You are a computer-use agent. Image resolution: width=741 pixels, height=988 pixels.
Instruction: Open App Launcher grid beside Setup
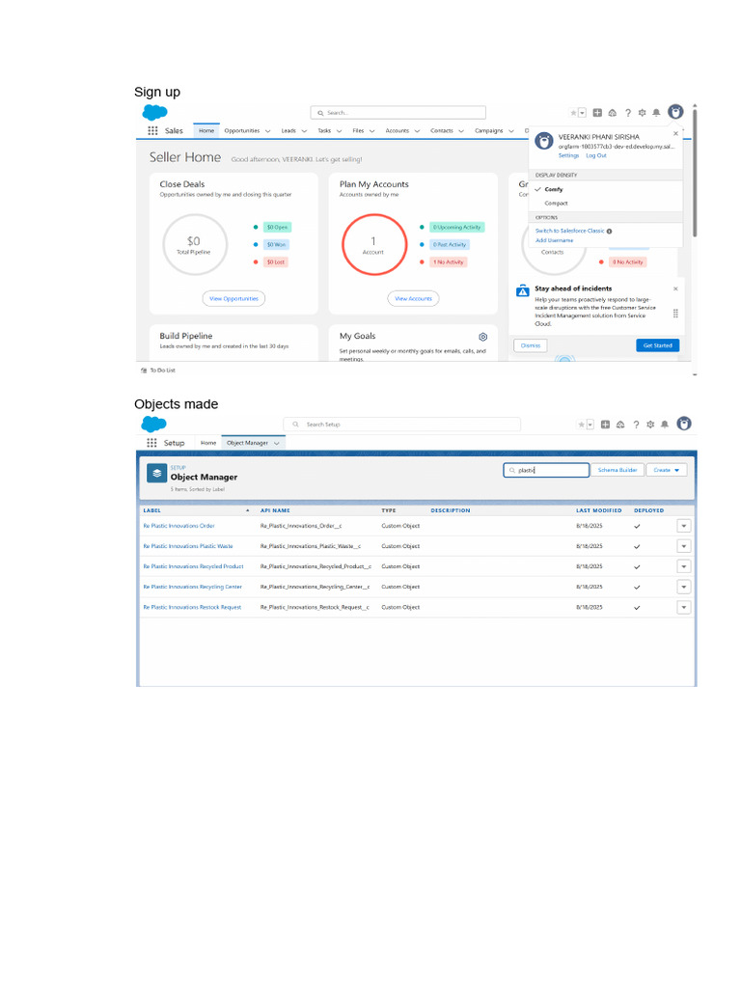click(151, 443)
